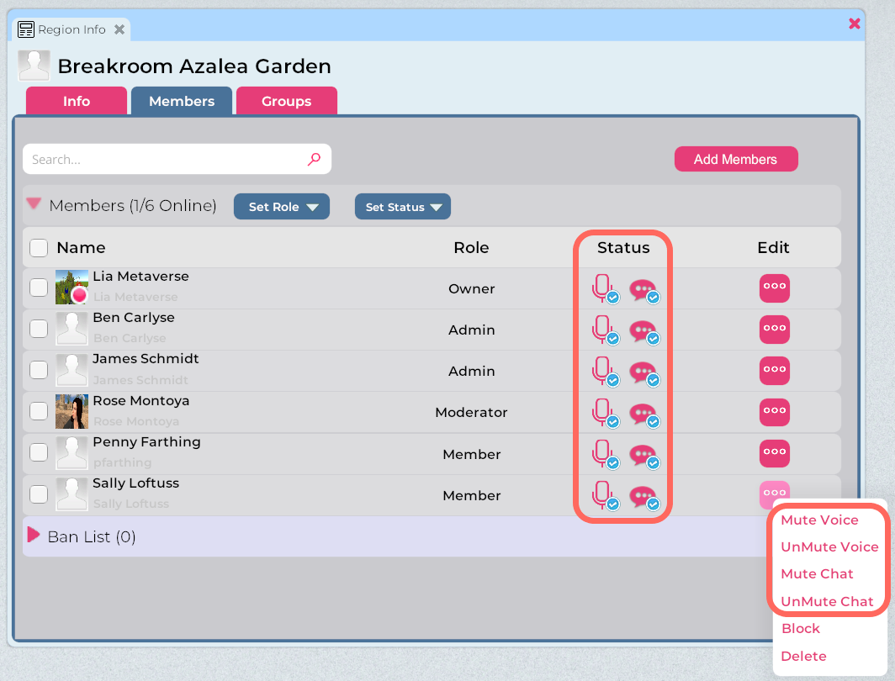Image resolution: width=895 pixels, height=681 pixels.
Task: Expand the Ban List section
Action: 34,536
